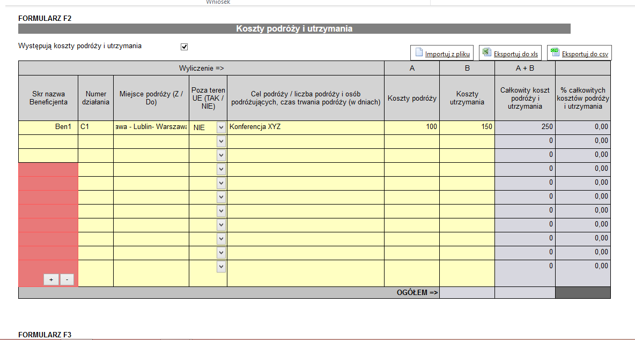Click 'Całkowity koszt podróży i utrzymania' header
The width and height of the screenshot is (635, 340).
[x=525, y=98]
